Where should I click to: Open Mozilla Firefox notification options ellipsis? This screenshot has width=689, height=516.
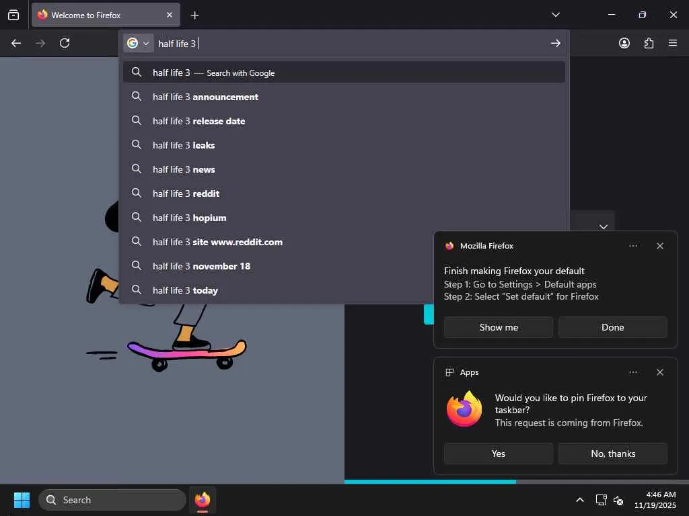[x=632, y=246]
